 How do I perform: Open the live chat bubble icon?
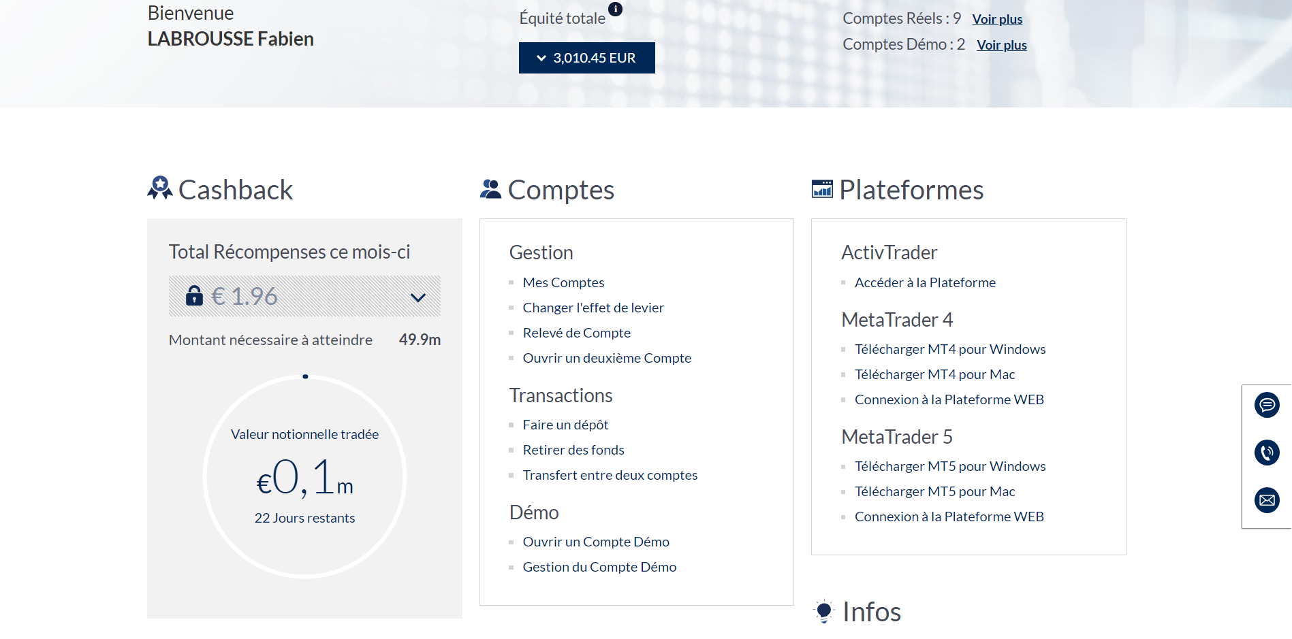pos(1266,405)
